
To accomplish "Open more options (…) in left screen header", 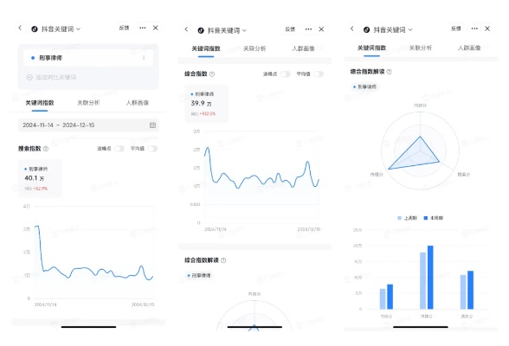I will pos(142,28).
